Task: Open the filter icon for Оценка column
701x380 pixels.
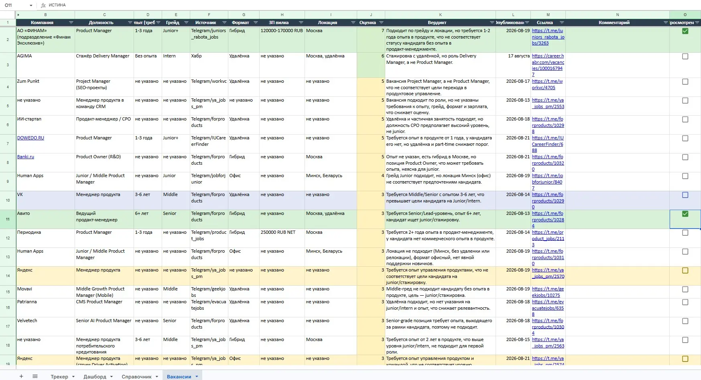Action: click(381, 22)
